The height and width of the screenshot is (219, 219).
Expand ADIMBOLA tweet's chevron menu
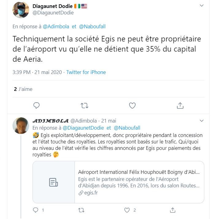point(202,121)
